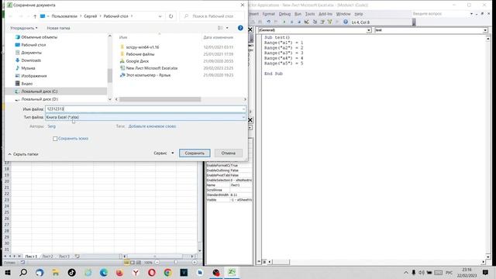Open the view options dropdown arrow
This screenshot has width=496, height=279.
click(x=227, y=28)
